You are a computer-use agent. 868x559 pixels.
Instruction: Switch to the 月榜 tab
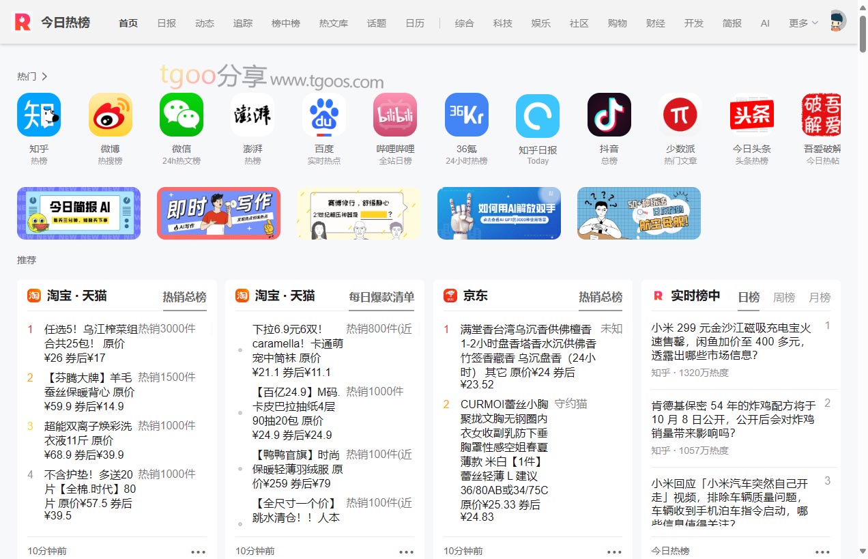tap(820, 297)
